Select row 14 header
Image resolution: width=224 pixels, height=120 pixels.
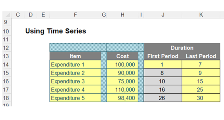coord(6,65)
